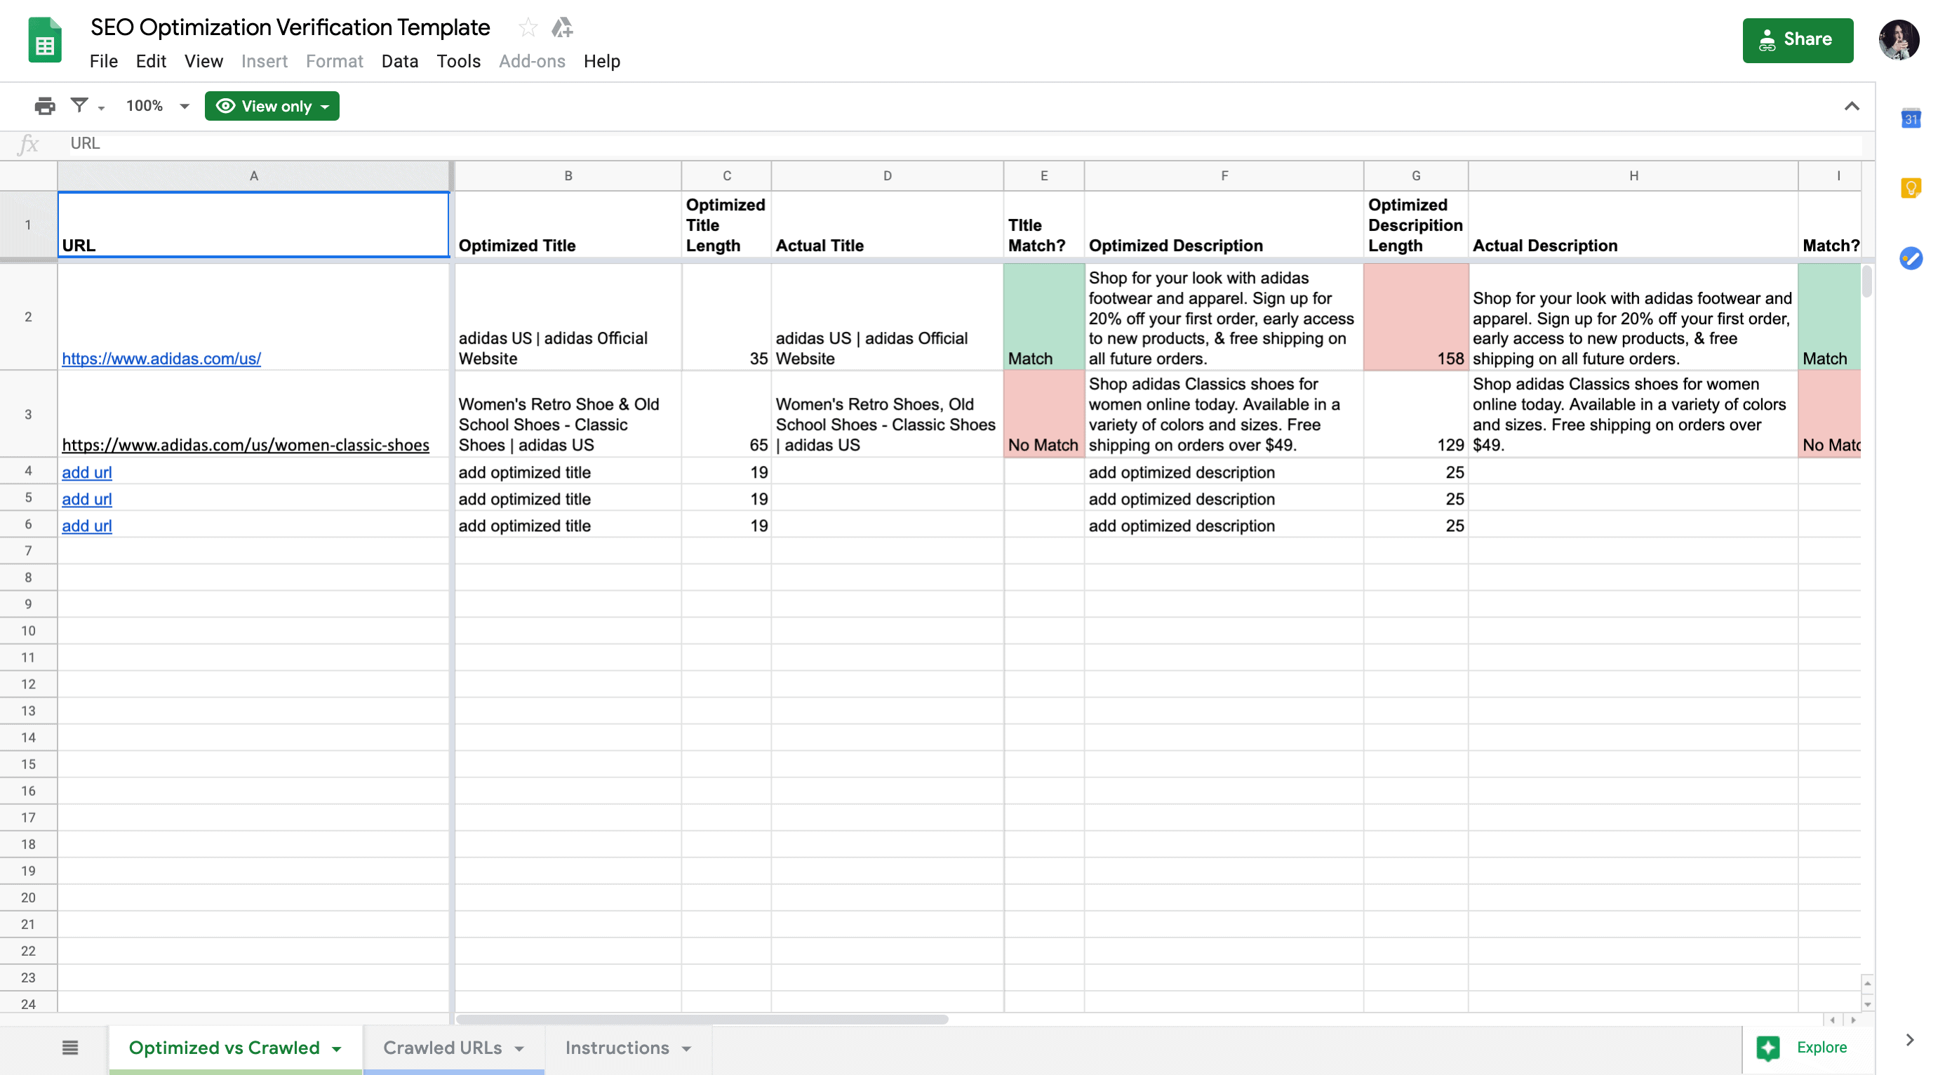
Task: Open the Google Sheets home icon
Action: 44,41
